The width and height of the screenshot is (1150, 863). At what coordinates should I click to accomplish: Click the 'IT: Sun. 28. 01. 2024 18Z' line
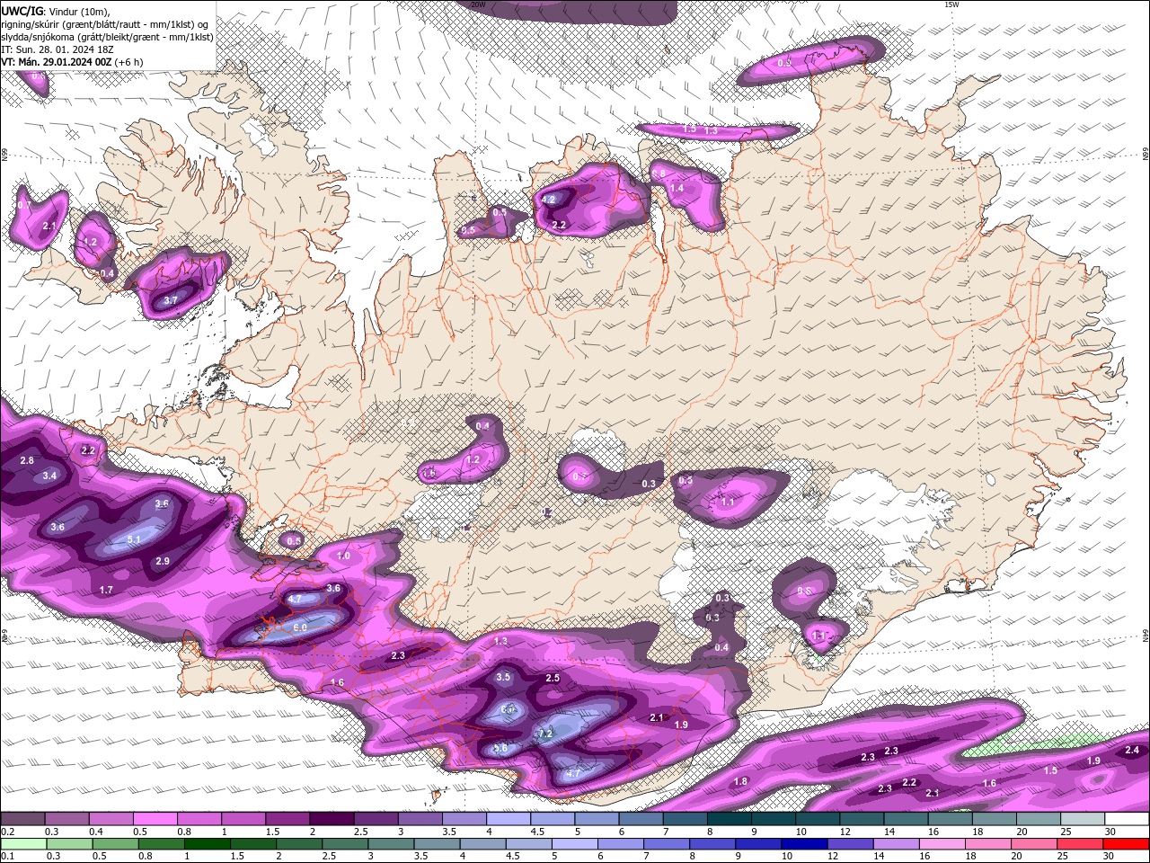57,49
